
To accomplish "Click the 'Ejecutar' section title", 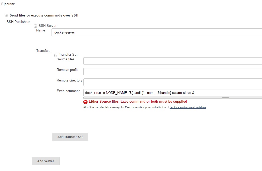I will (x=8, y=4).
